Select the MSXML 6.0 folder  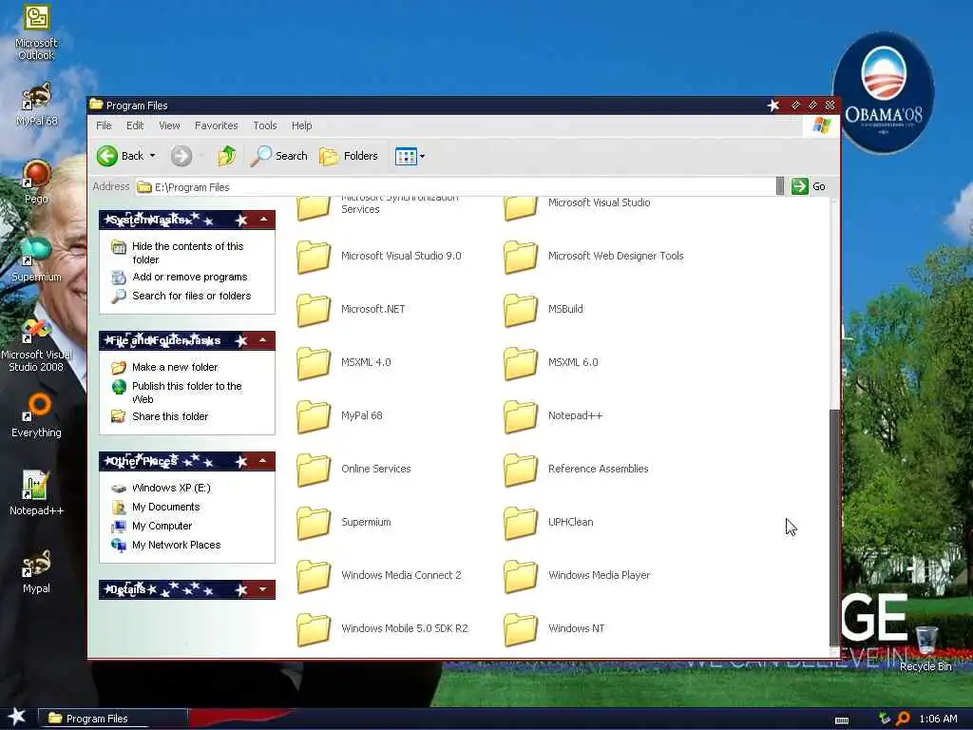coord(551,362)
